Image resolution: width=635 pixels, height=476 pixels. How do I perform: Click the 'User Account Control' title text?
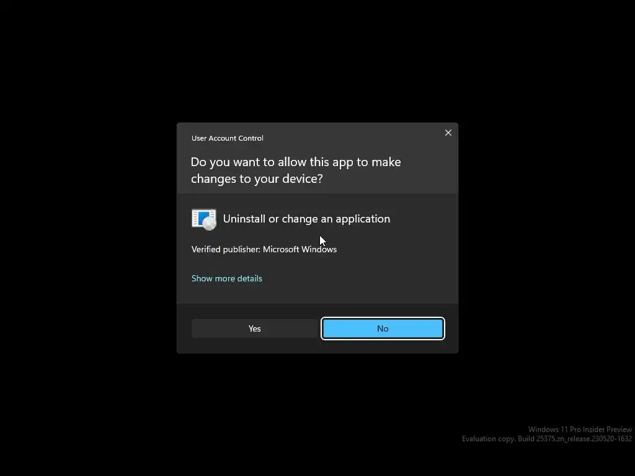click(227, 138)
